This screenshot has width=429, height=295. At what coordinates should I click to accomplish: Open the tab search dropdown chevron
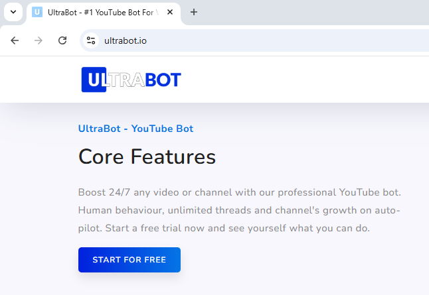13,12
